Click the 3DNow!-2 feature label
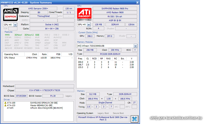208x124 pixels. point(29,35)
